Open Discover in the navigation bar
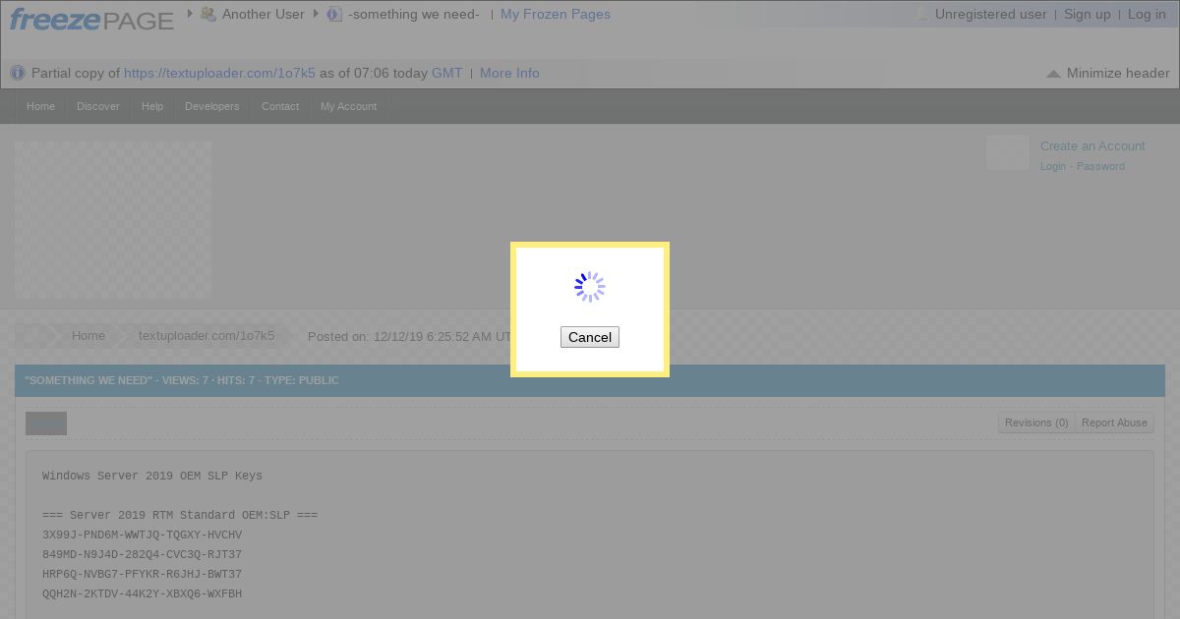This screenshot has width=1180, height=619. tap(98, 106)
